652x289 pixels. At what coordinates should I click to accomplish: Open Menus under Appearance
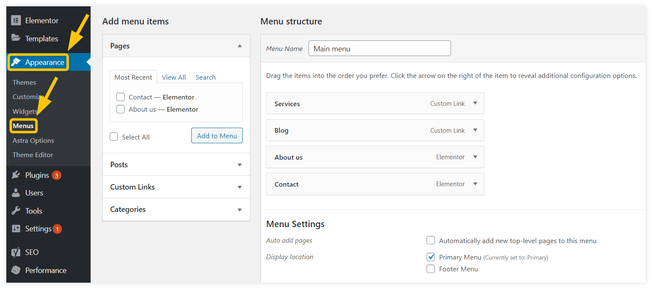tap(23, 126)
